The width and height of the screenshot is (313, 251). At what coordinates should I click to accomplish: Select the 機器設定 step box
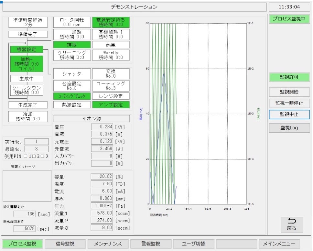(x=27, y=49)
